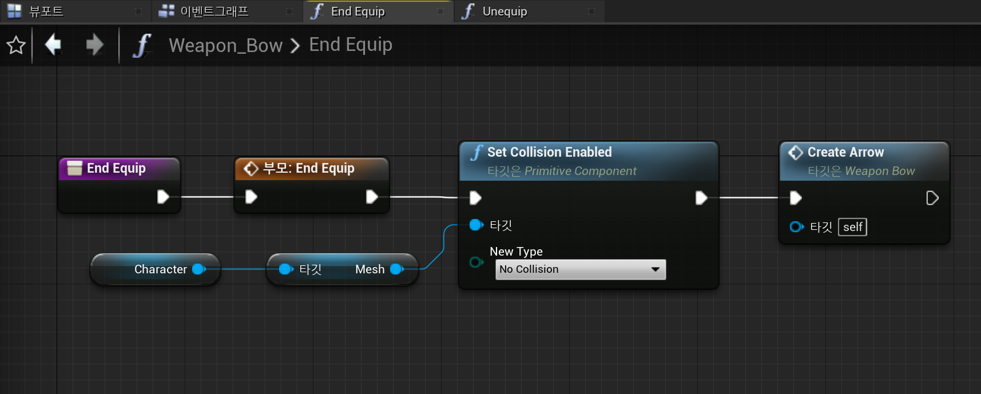The height and width of the screenshot is (394, 981).
Task: Click the diamond icon on 부모: End Equip
Action: coord(251,168)
